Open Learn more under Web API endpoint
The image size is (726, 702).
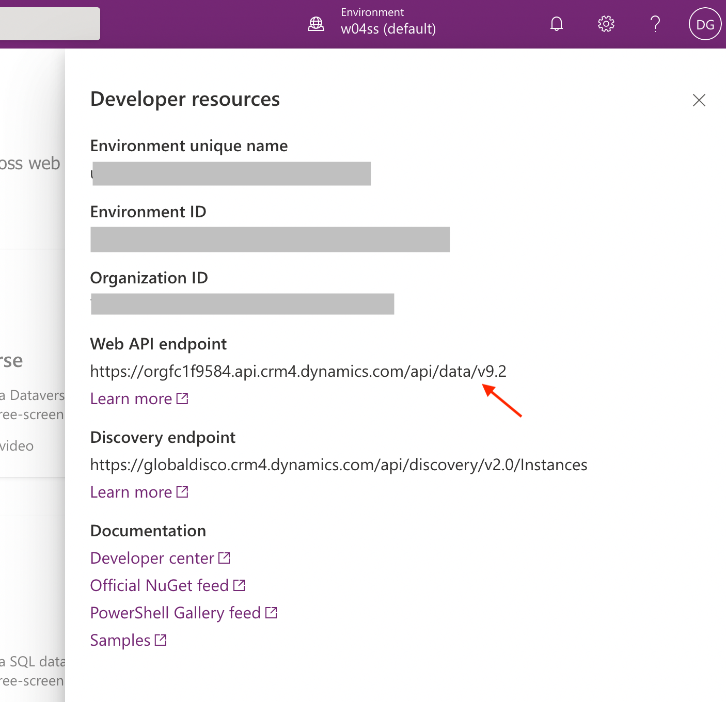pos(131,399)
